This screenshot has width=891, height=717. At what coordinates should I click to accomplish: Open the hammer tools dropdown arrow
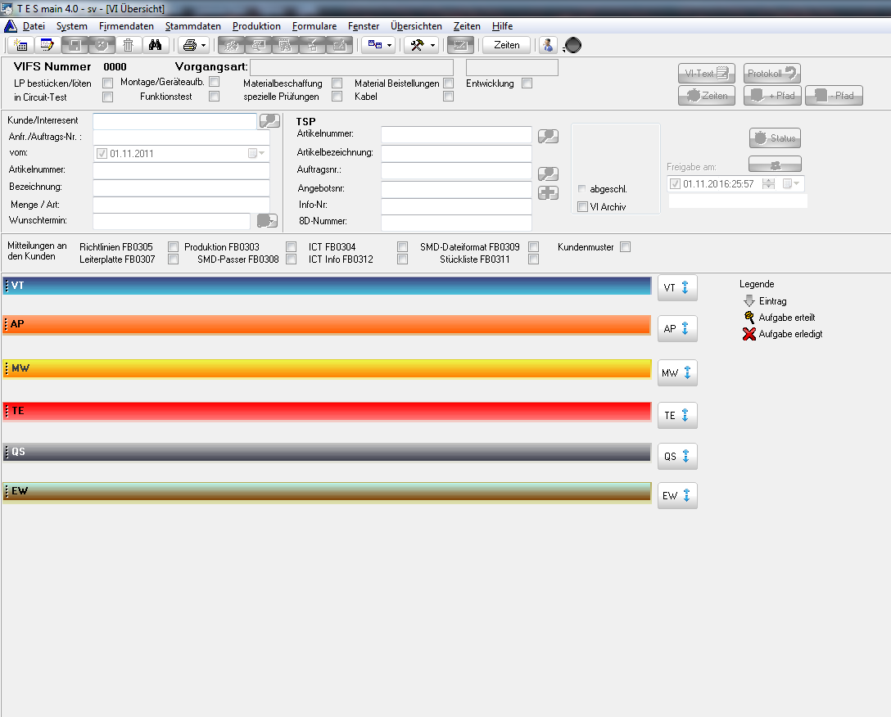[x=432, y=45]
